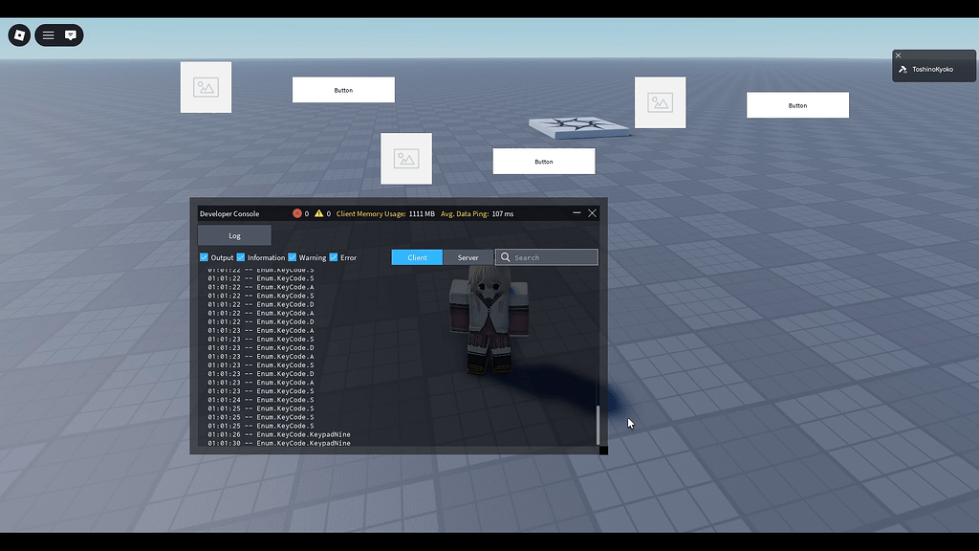Switch to the Server log view
The width and height of the screenshot is (979, 551).
(x=468, y=257)
